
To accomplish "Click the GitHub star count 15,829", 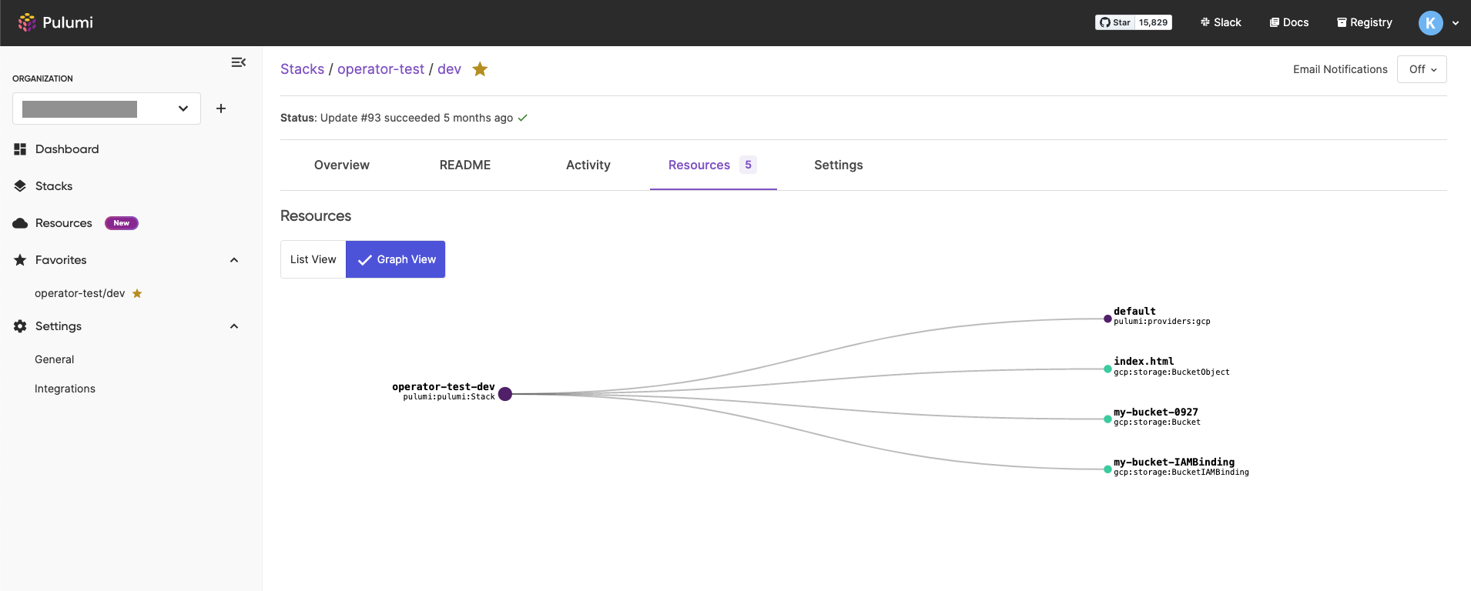I will (x=1154, y=22).
